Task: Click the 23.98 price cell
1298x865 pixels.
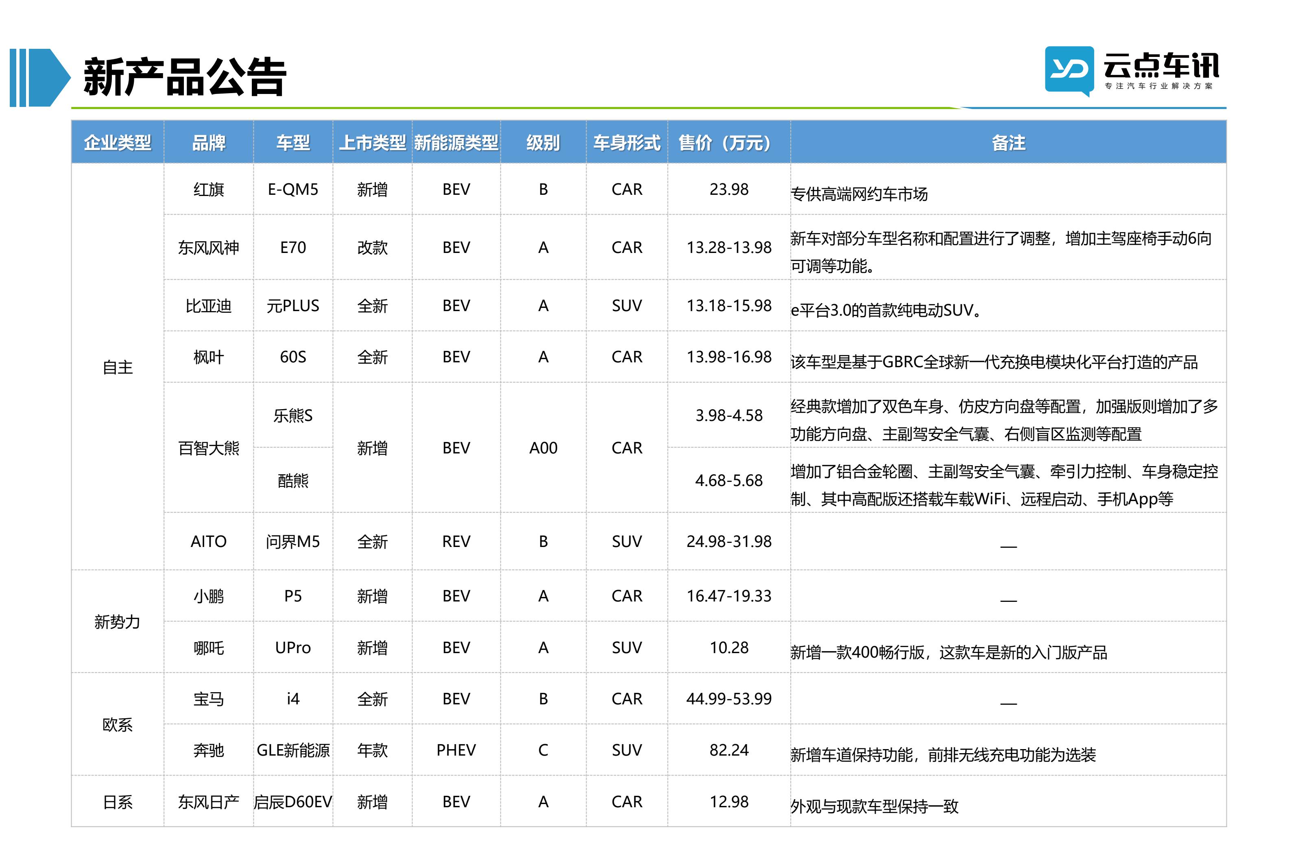Action: 729,189
